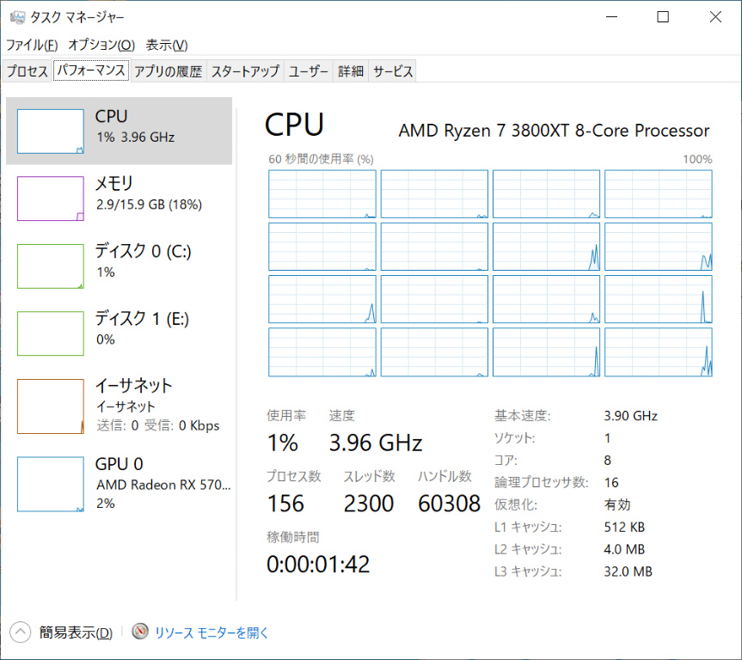Switch to the 詳細 (Details) tab
The width and height of the screenshot is (742, 660).
[x=351, y=71]
